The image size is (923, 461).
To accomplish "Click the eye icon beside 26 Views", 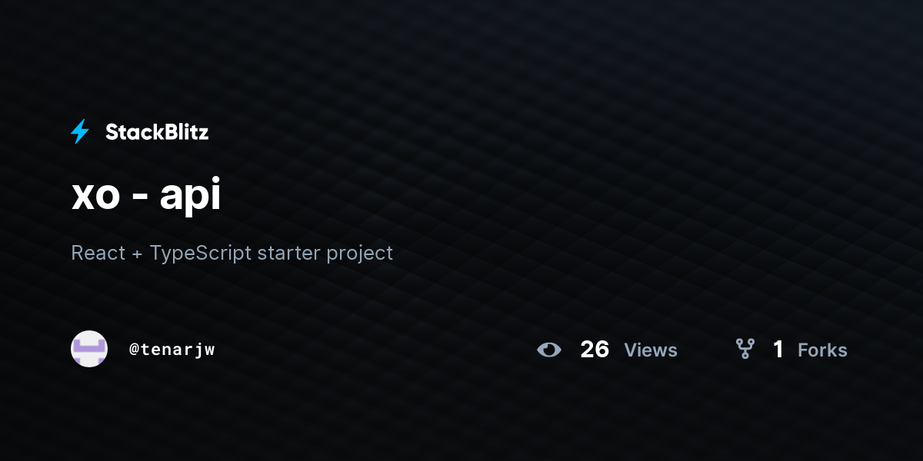I will coord(549,350).
